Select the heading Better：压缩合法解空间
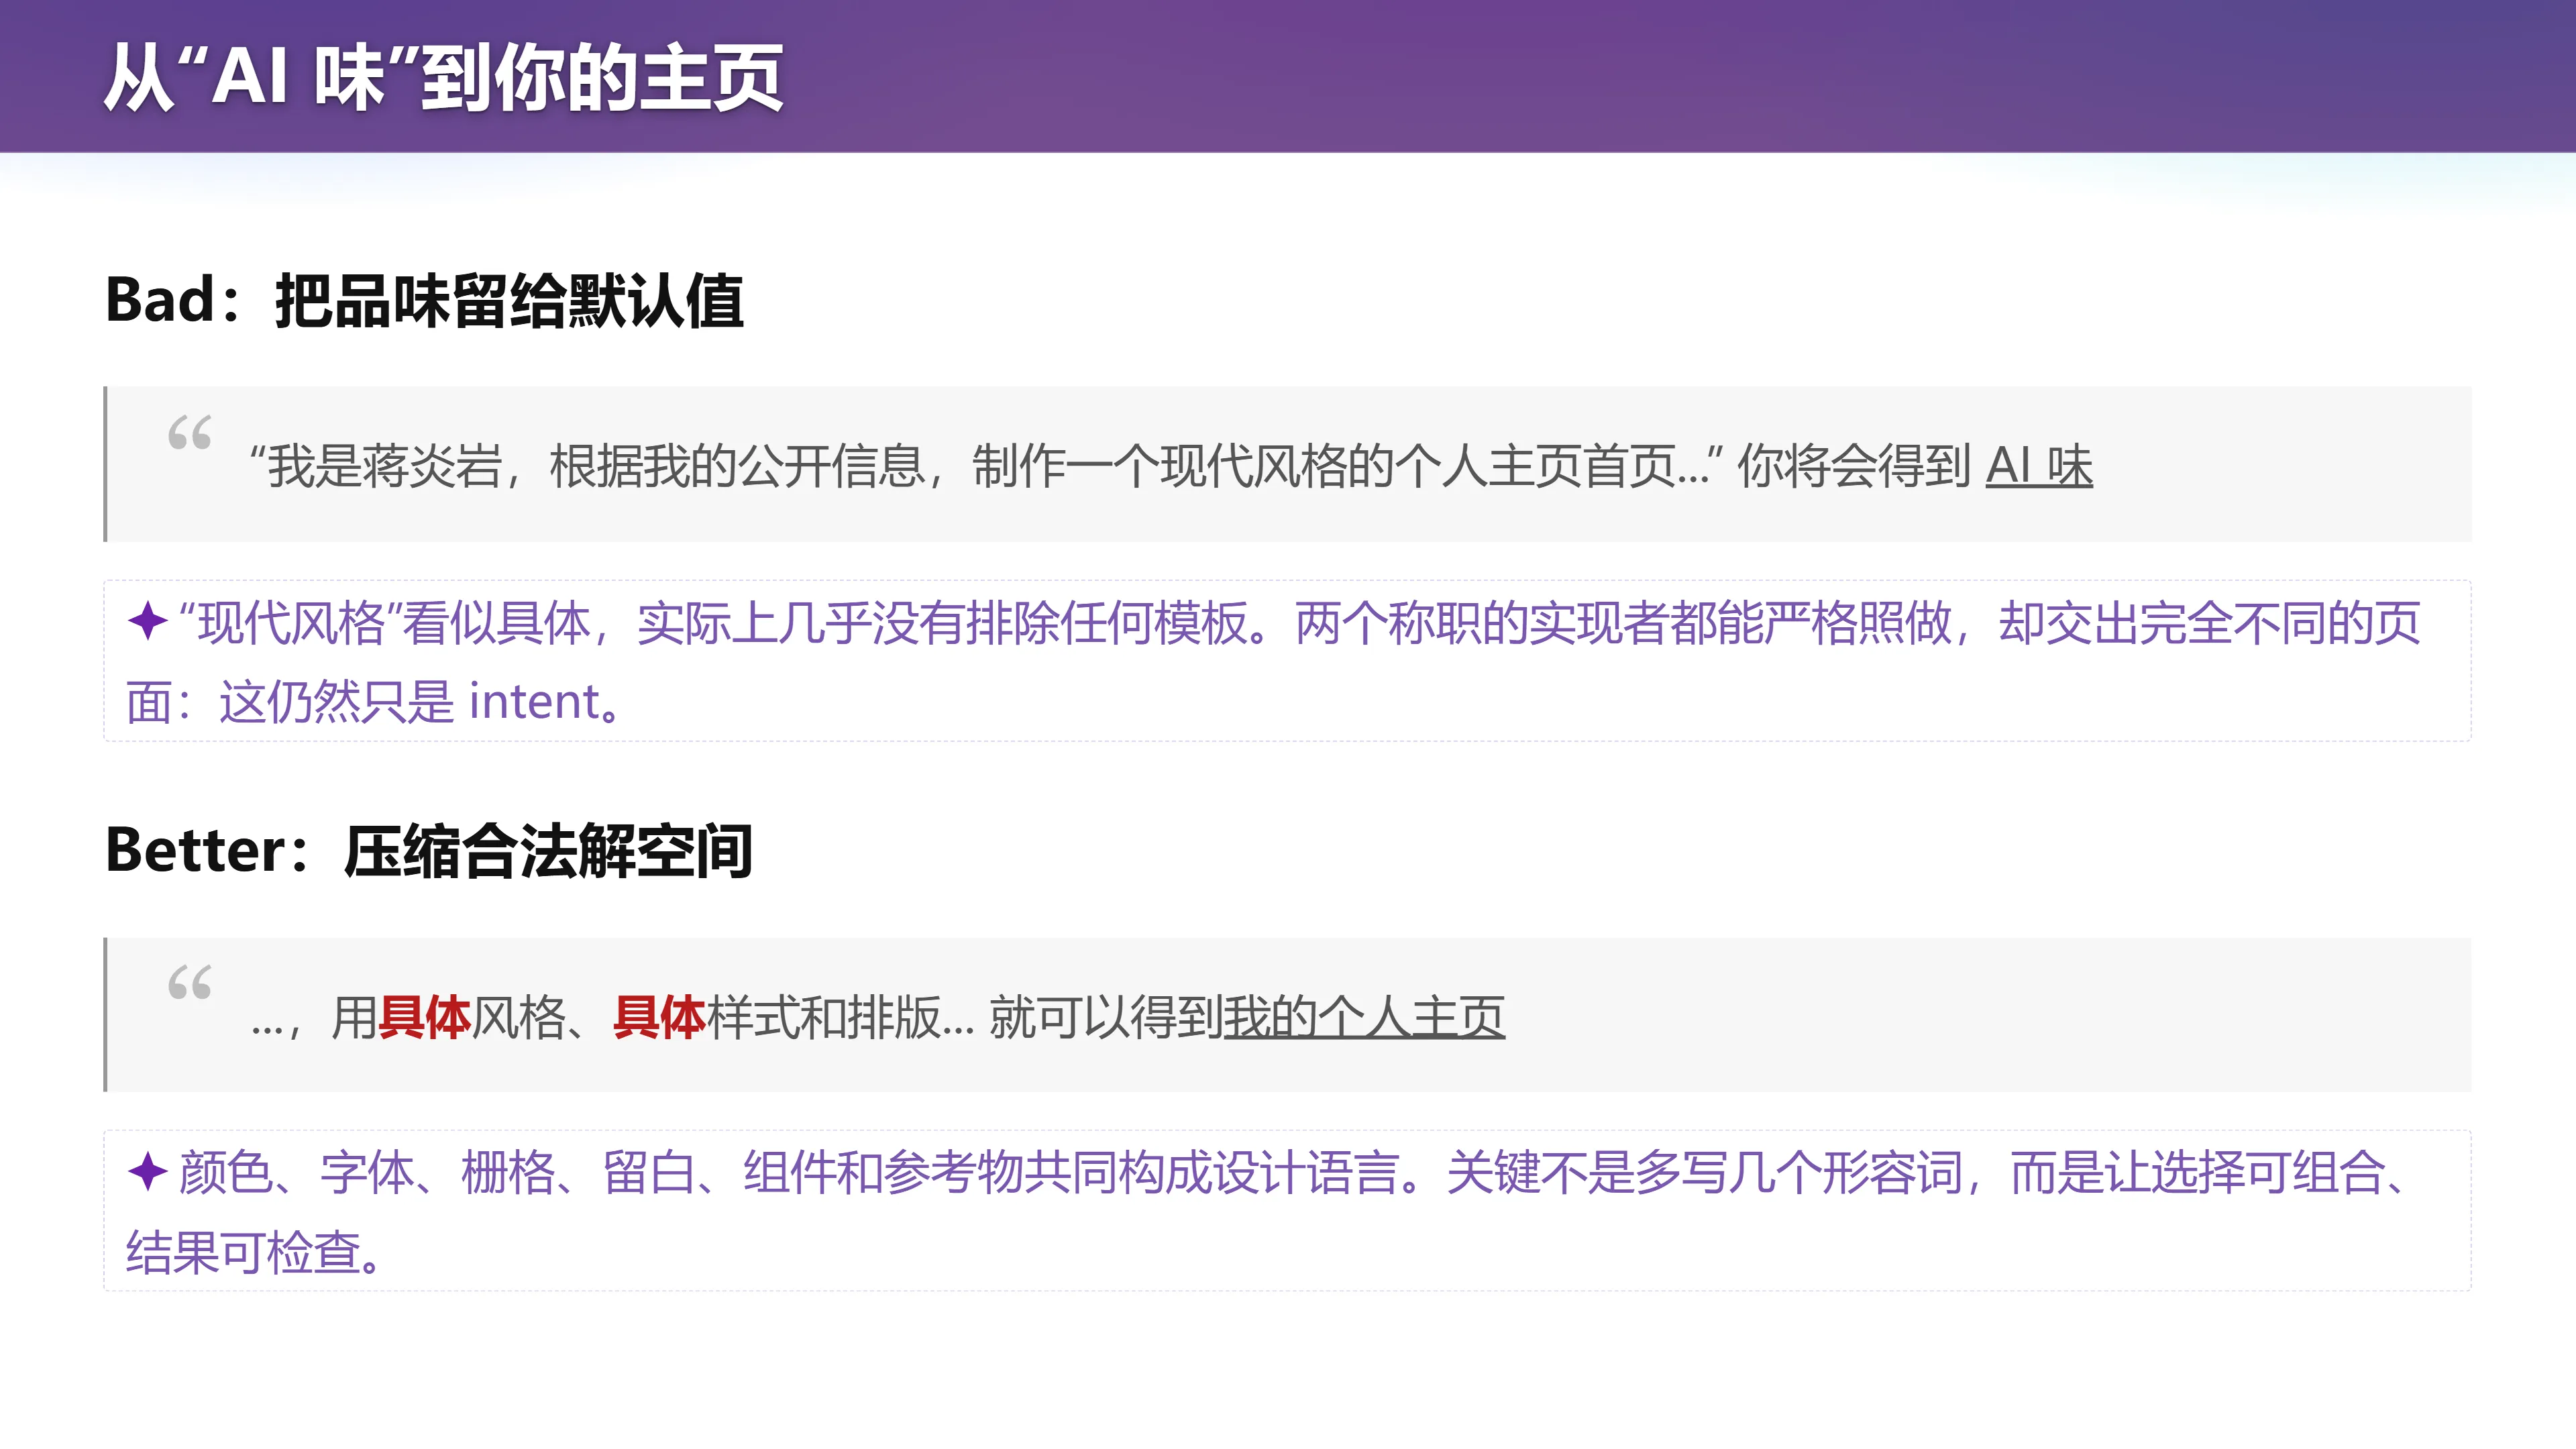The width and height of the screenshot is (2576, 1449). click(x=428, y=851)
